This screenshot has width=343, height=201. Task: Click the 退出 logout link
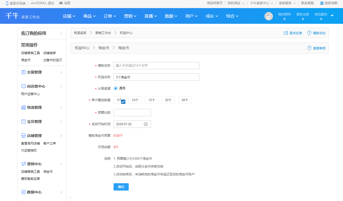(51, 3)
